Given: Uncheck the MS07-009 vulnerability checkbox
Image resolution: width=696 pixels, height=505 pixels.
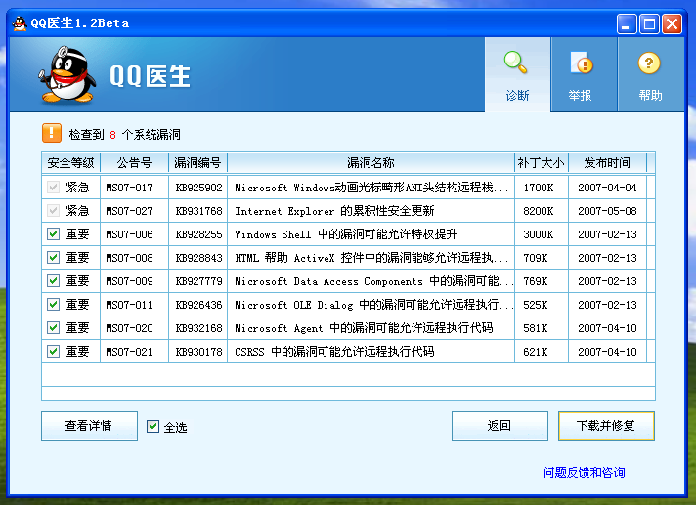Looking at the screenshot, I should 53,281.
